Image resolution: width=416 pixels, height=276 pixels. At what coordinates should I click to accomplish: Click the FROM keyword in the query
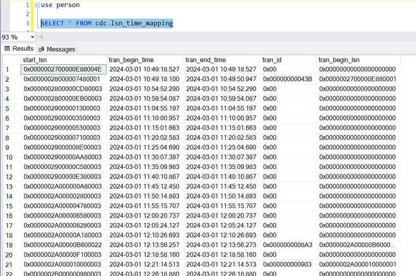(84, 24)
